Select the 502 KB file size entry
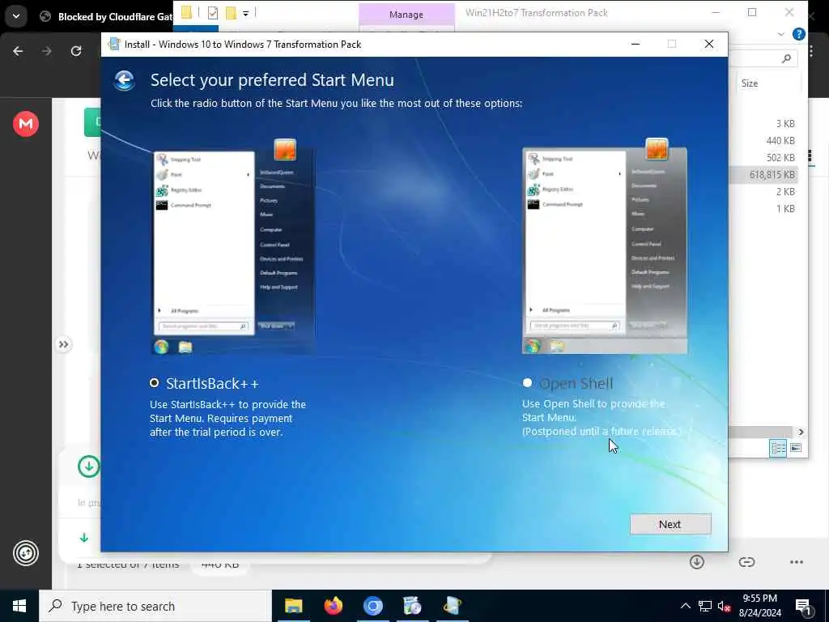The width and height of the screenshot is (829, 622). coord(780,158)
